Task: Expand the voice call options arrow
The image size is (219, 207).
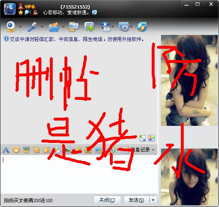Action: (x=42, y=26)
